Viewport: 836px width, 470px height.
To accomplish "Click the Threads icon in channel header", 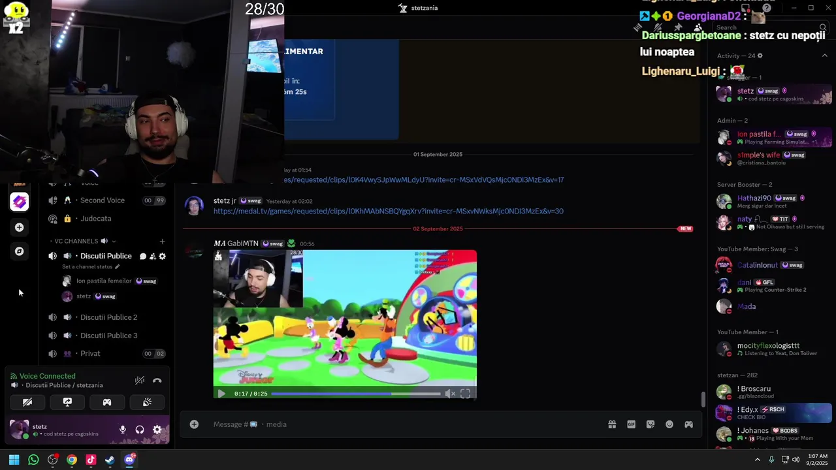I will pyautogui.click(x=638, y=27).
